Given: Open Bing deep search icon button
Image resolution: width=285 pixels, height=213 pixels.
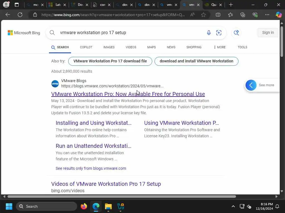Looking at the screenshot, I should coord(236,33).
